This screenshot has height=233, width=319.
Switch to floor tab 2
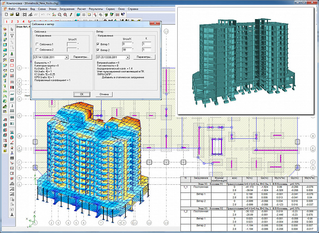tap(12, 21)
